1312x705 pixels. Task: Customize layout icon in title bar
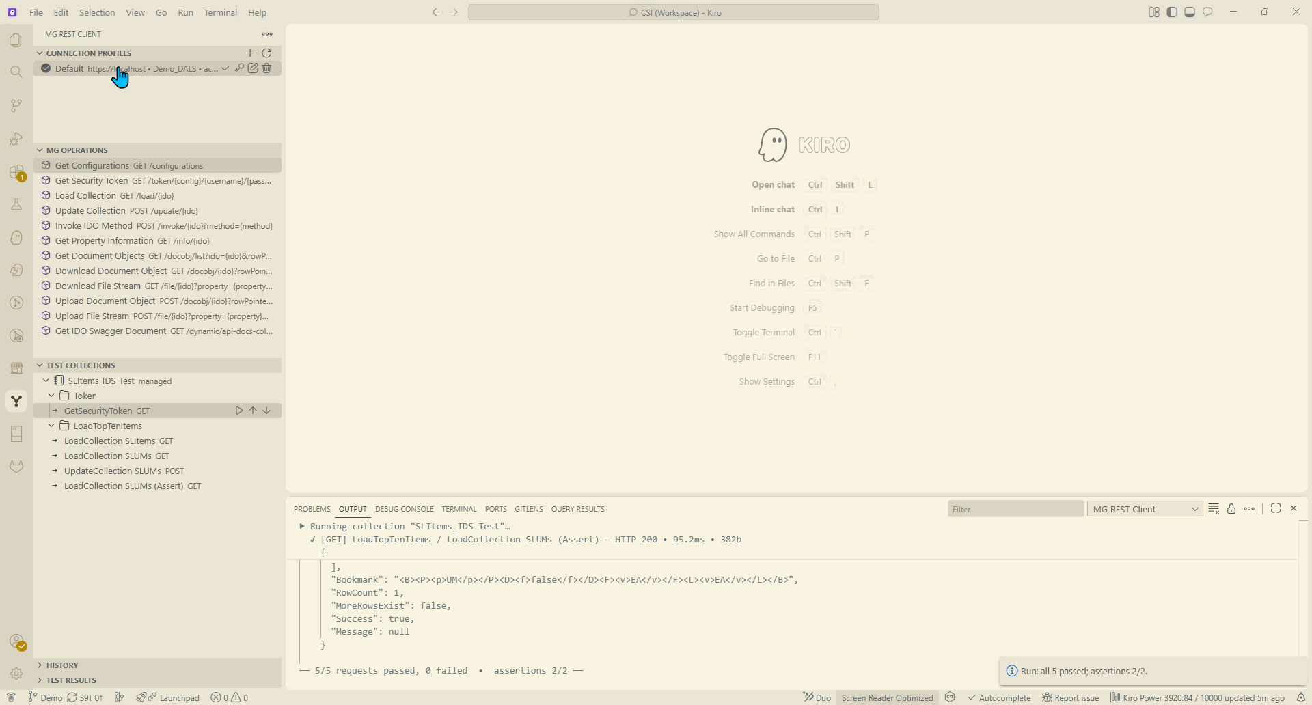[x=1154, y=12]
